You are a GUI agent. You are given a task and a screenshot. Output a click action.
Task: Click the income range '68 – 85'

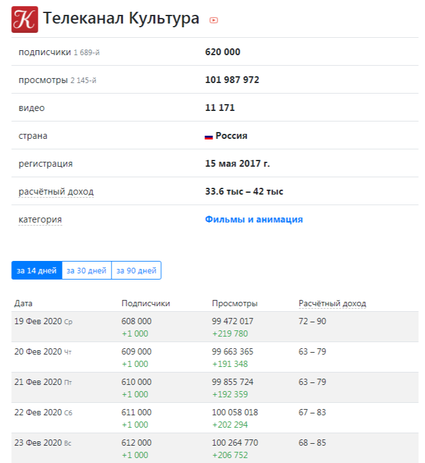pos(312,443)
